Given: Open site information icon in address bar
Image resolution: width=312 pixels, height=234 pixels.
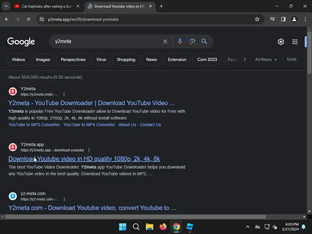Looking at the screenshot, I should tap(42, 19).
